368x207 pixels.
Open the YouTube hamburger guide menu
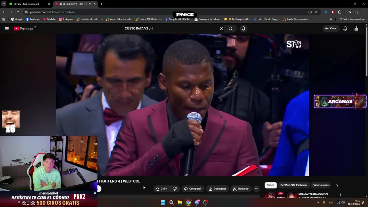coord(7,28)
